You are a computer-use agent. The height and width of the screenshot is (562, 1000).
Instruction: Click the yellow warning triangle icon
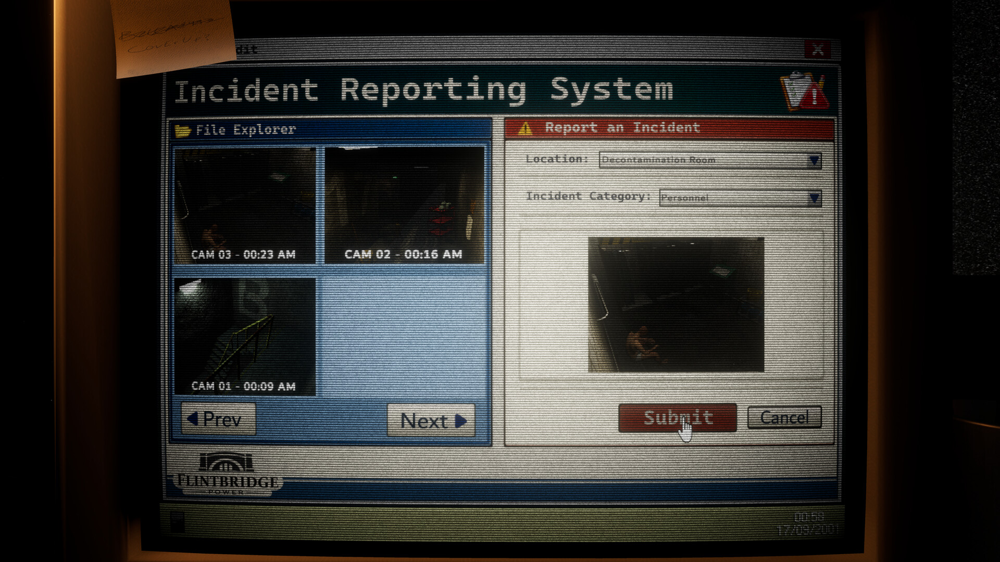tap(525, 128)
